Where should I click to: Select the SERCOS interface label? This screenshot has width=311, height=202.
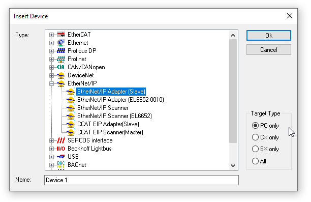coord(90,140)
